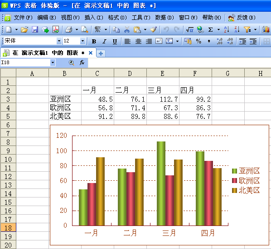Click the Save floppy disk icon
Image resolution: width=271 pixels, height=249 pixels.
coord(35,29)
